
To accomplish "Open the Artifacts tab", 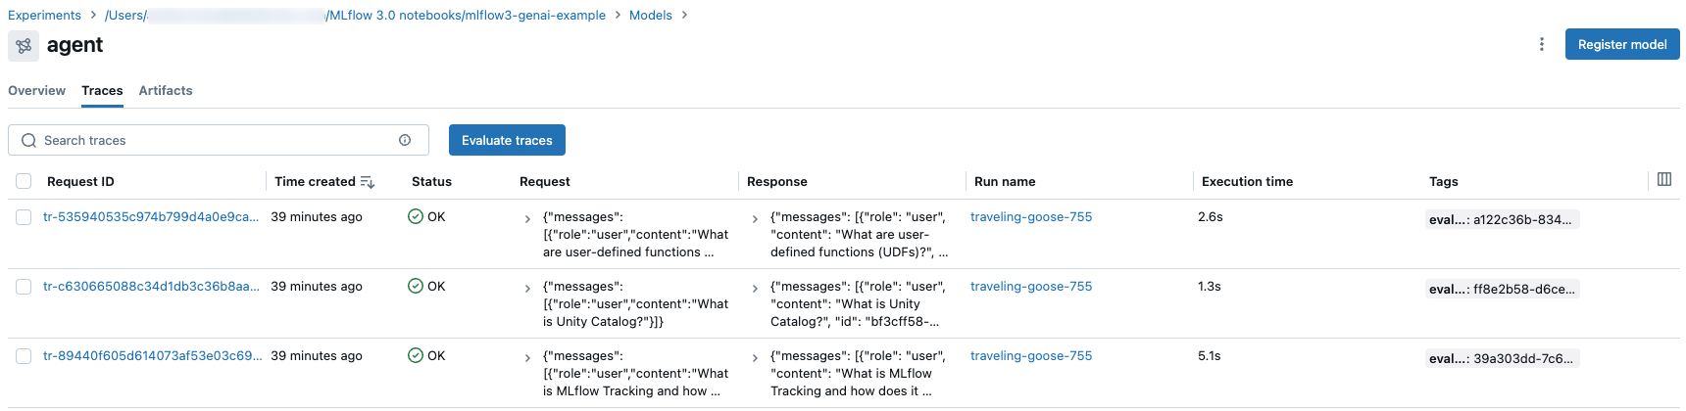I will (x=166, y=90).
